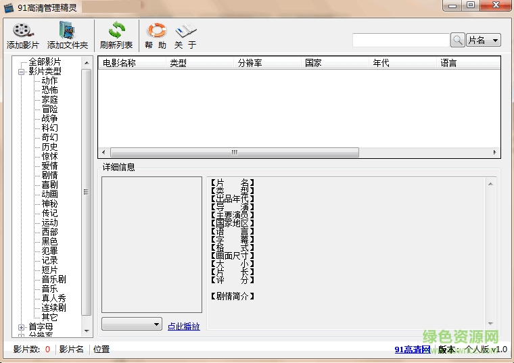
Task: Select the 爱情 category
Action: (49, 166)
